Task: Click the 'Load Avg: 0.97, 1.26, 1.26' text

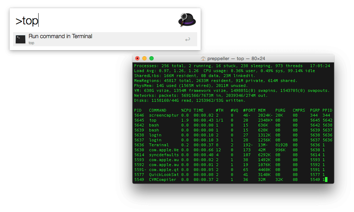Action: point(166,71)
